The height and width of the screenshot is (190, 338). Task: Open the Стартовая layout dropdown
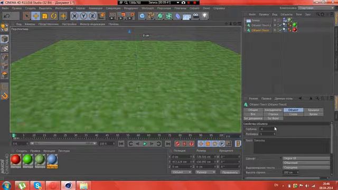[x=316, y=8]
